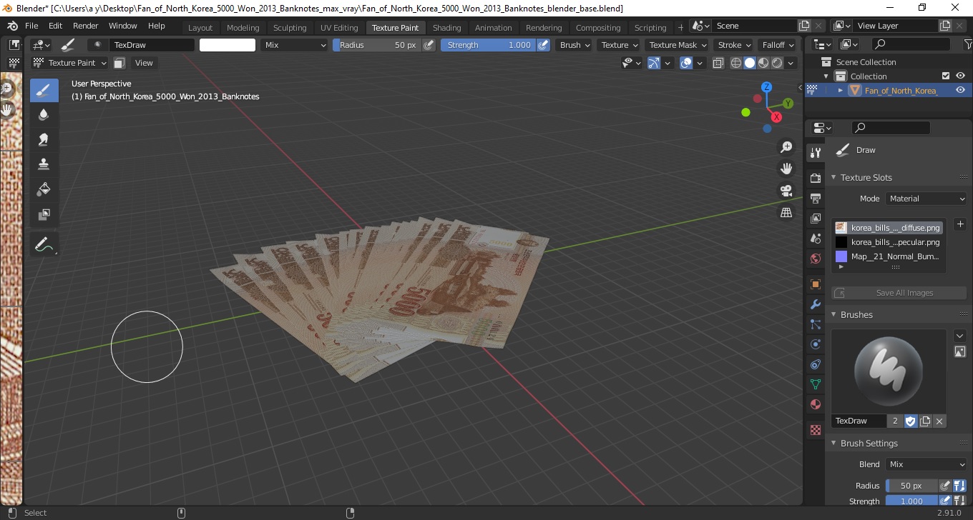This screenshot has height=520, width=973.
Task: Toggle viewport overlays
Action: (687, 63)
